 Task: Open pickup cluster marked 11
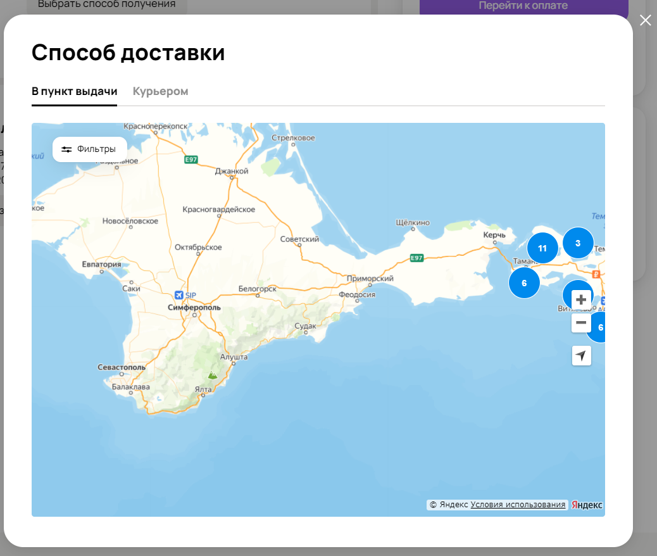pyautogui.click(x=542, y=248)
